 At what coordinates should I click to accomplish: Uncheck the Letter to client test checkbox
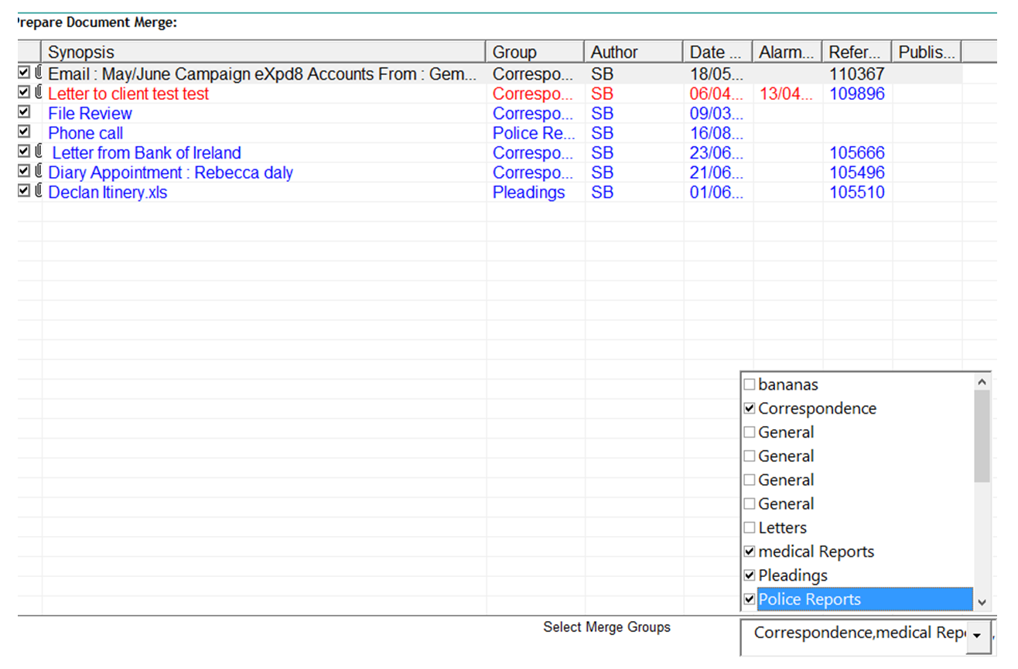coord(24,93)
